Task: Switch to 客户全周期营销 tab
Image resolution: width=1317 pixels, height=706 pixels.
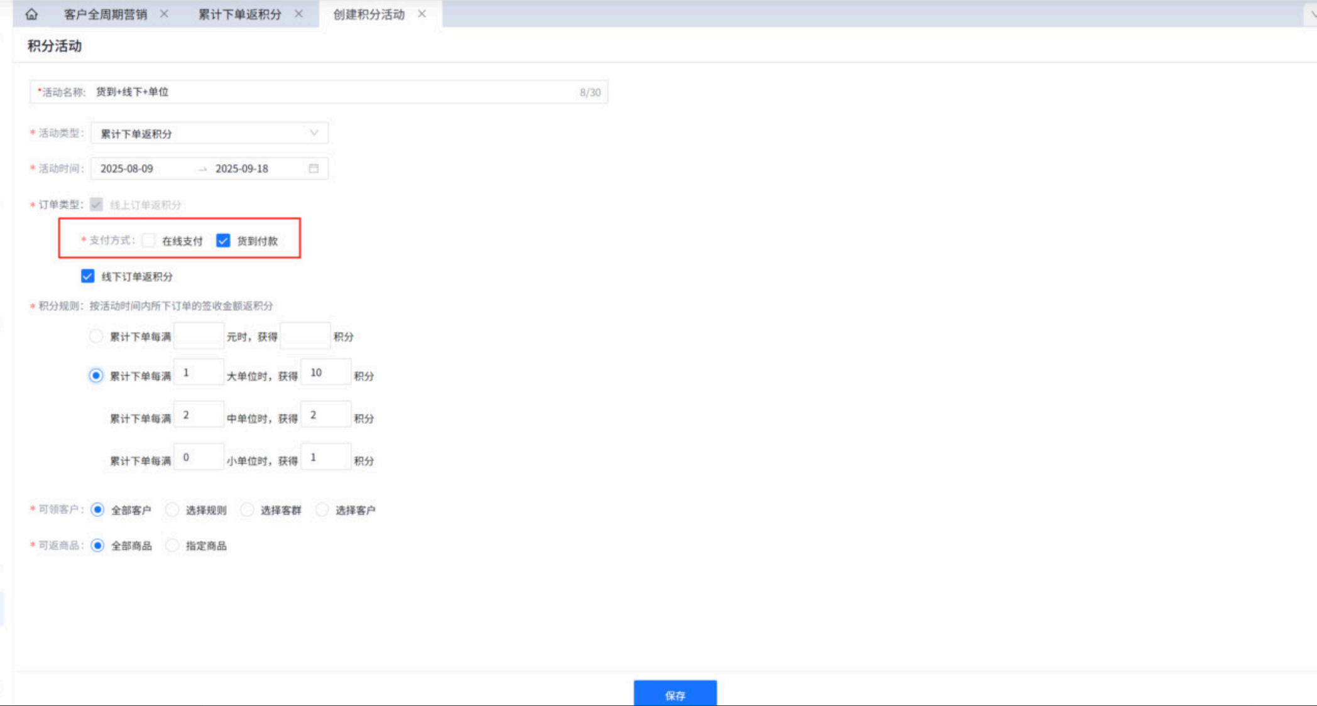Action: (105, 14)
